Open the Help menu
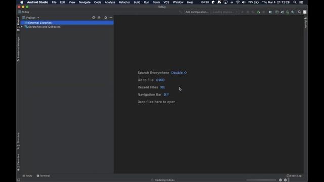 point(190,2)
